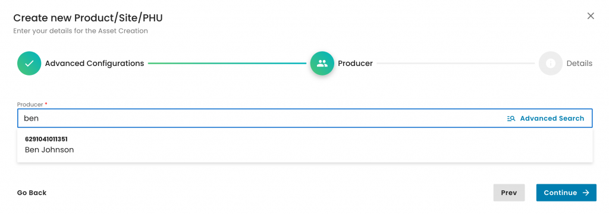Select the Producer step label
Viewport: 609px width, 214px height.
356,63
